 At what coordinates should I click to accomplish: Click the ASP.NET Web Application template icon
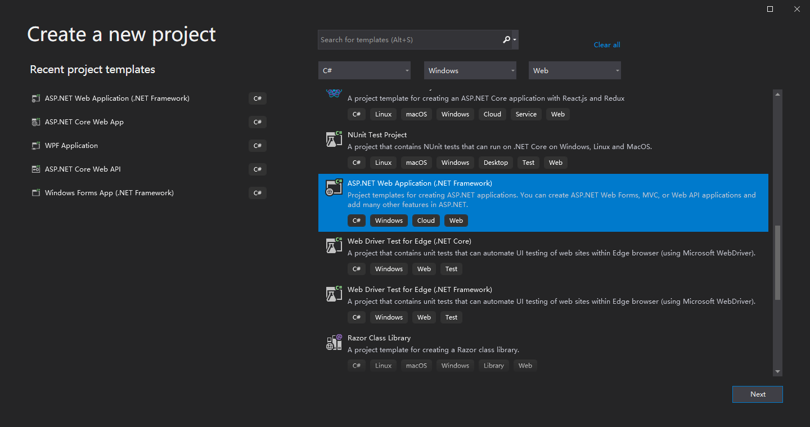pyautogui.click(x=334, y=187)
